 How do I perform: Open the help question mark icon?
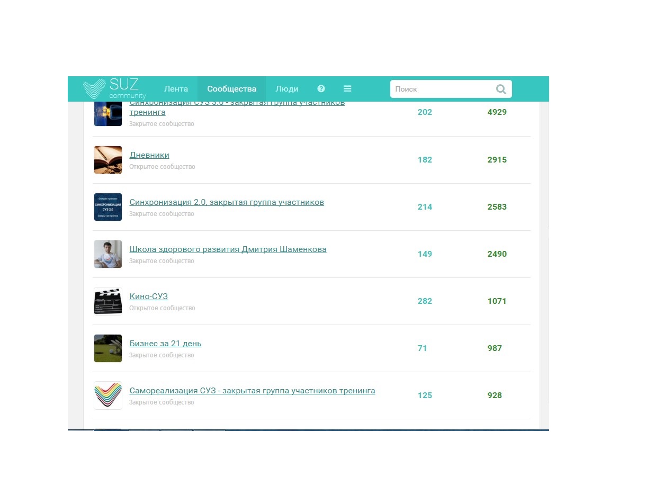click(x=321, y=89)
